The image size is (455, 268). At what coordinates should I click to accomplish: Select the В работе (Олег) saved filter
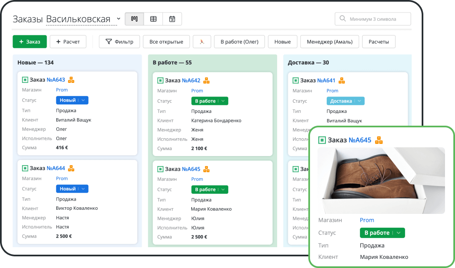point(239,42)
